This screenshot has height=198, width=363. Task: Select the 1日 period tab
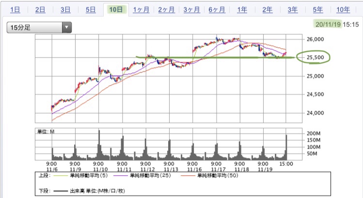tap(16, 10)
